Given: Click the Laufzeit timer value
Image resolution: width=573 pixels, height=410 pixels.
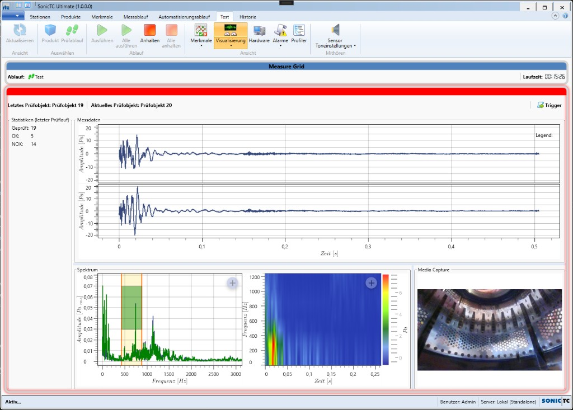Looking at the screenshot, I should 555,77.
